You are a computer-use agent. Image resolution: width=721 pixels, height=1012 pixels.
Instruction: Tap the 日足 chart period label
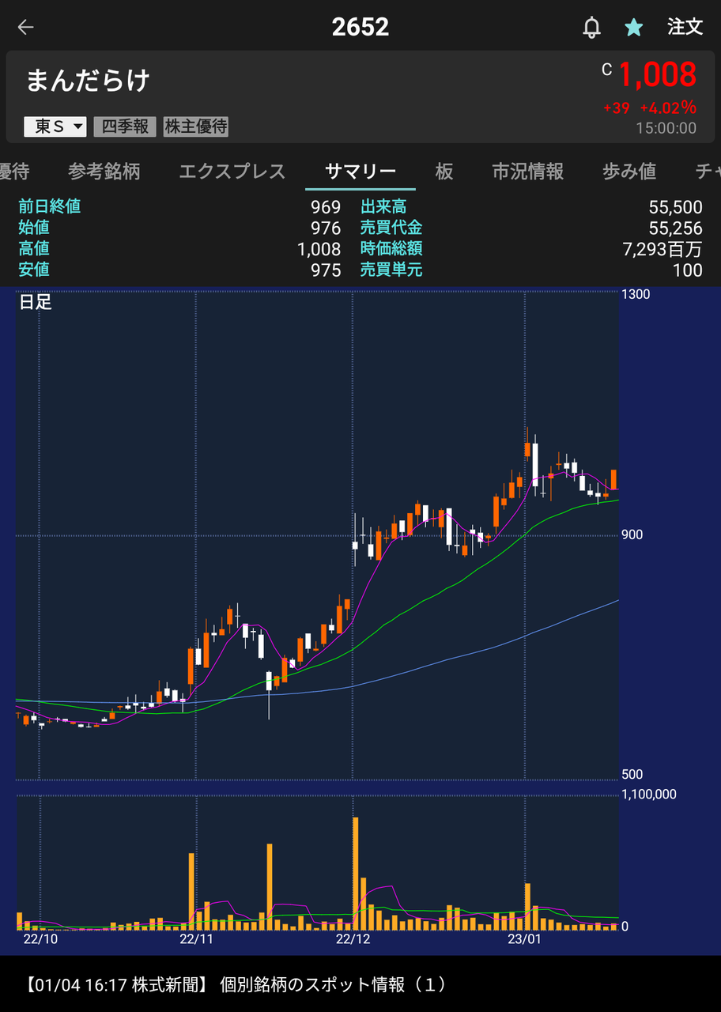pyautogui.click(x=36, y=302)
